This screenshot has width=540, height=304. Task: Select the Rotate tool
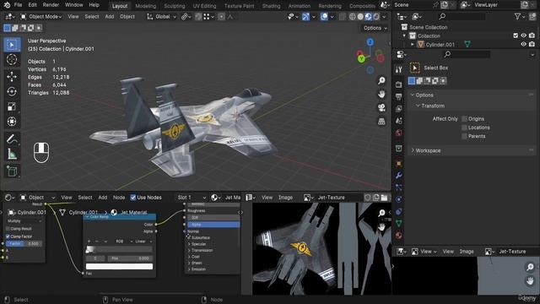(x=12, y=91)
